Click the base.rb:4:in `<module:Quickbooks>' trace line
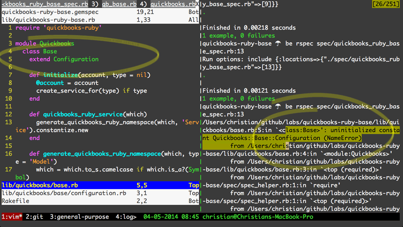 coord(298,154)
